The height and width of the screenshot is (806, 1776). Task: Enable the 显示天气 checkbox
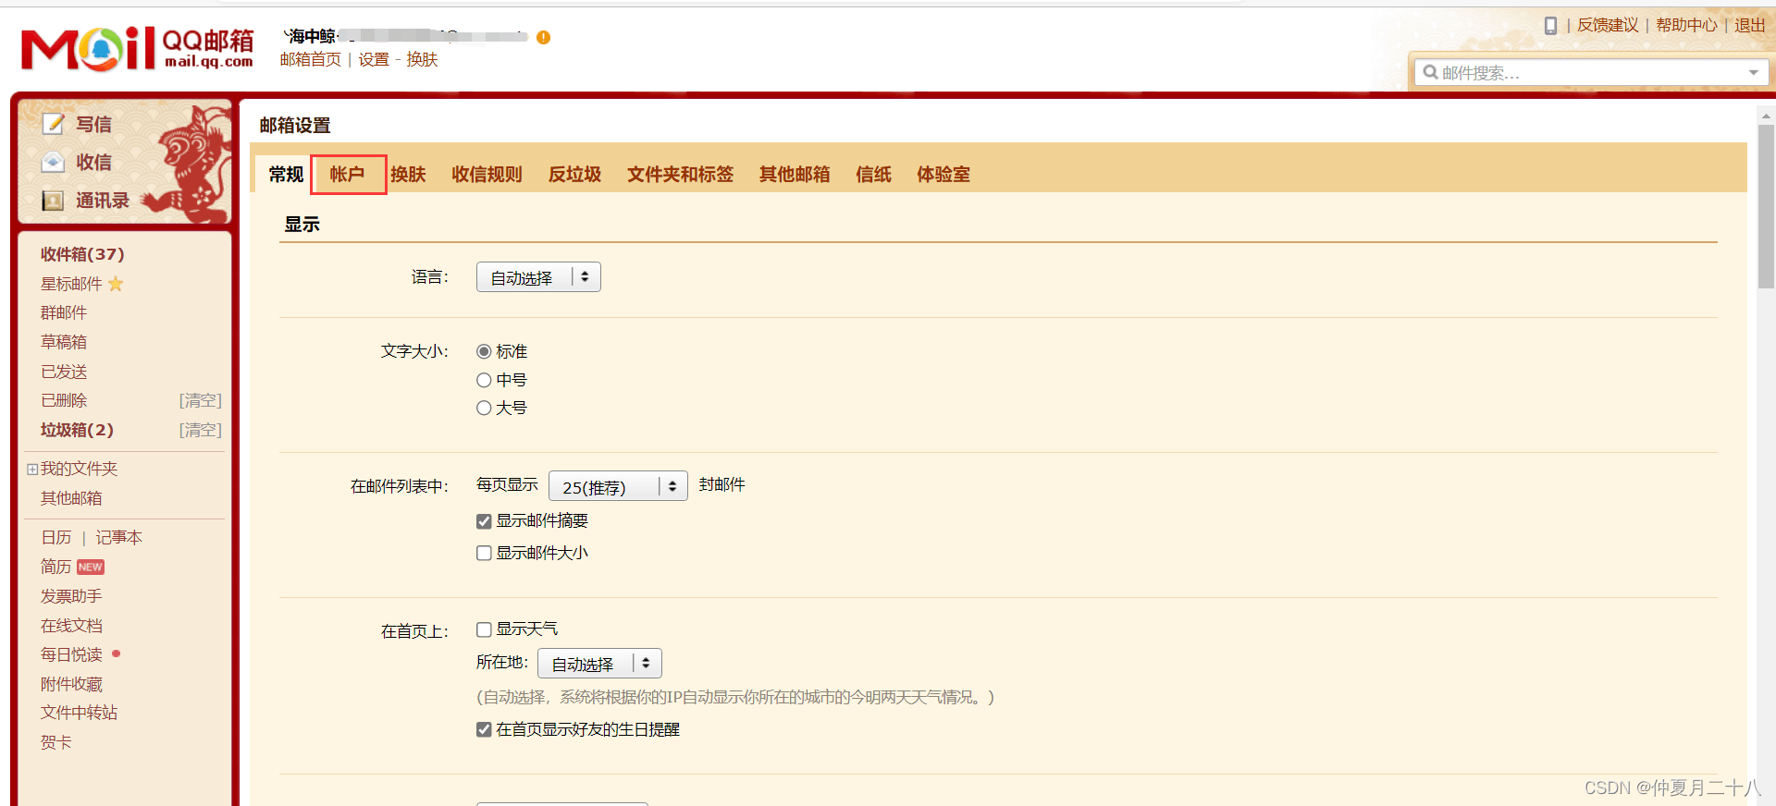(484, 629)
